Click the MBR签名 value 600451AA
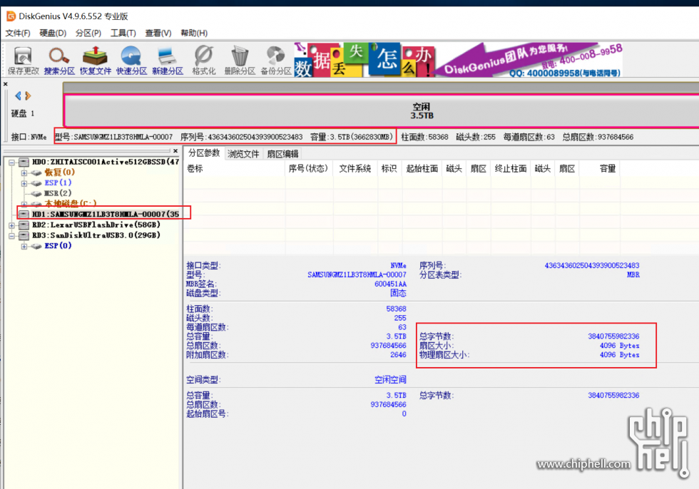Viewport: 699px width, 489px height. (391, 284)
